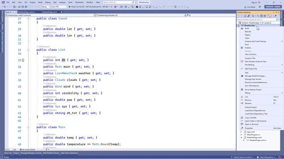284x159 pixels.
Task: Collapse the class List code block
Action: pos(28,50)
